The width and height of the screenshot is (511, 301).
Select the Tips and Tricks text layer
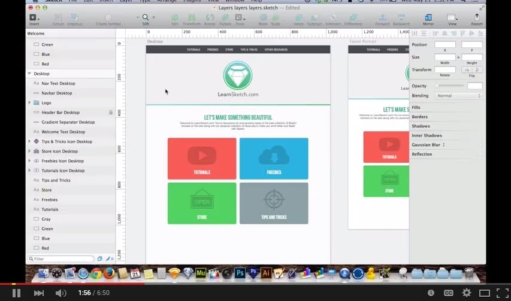(71, 180)
